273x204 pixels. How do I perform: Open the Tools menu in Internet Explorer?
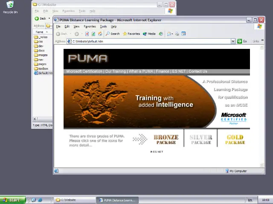click(x=103, y=26)
